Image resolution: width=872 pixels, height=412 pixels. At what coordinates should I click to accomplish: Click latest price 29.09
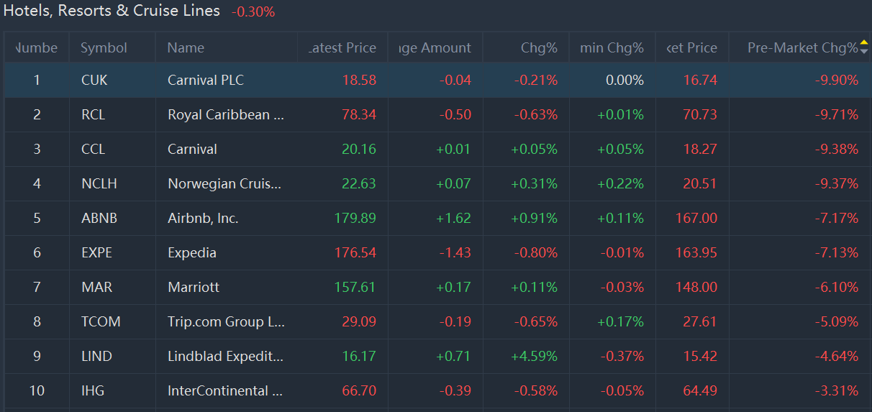(359, 321)
